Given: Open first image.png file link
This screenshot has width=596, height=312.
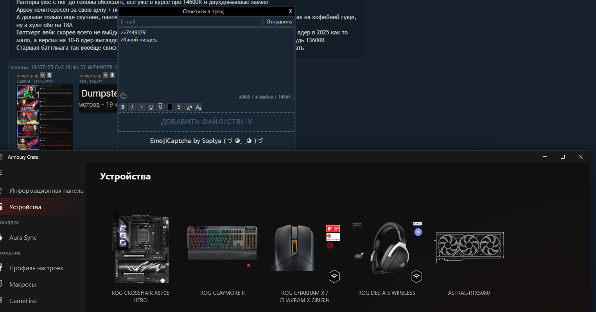Looking at the screenshot, I should tap(27, 75).
